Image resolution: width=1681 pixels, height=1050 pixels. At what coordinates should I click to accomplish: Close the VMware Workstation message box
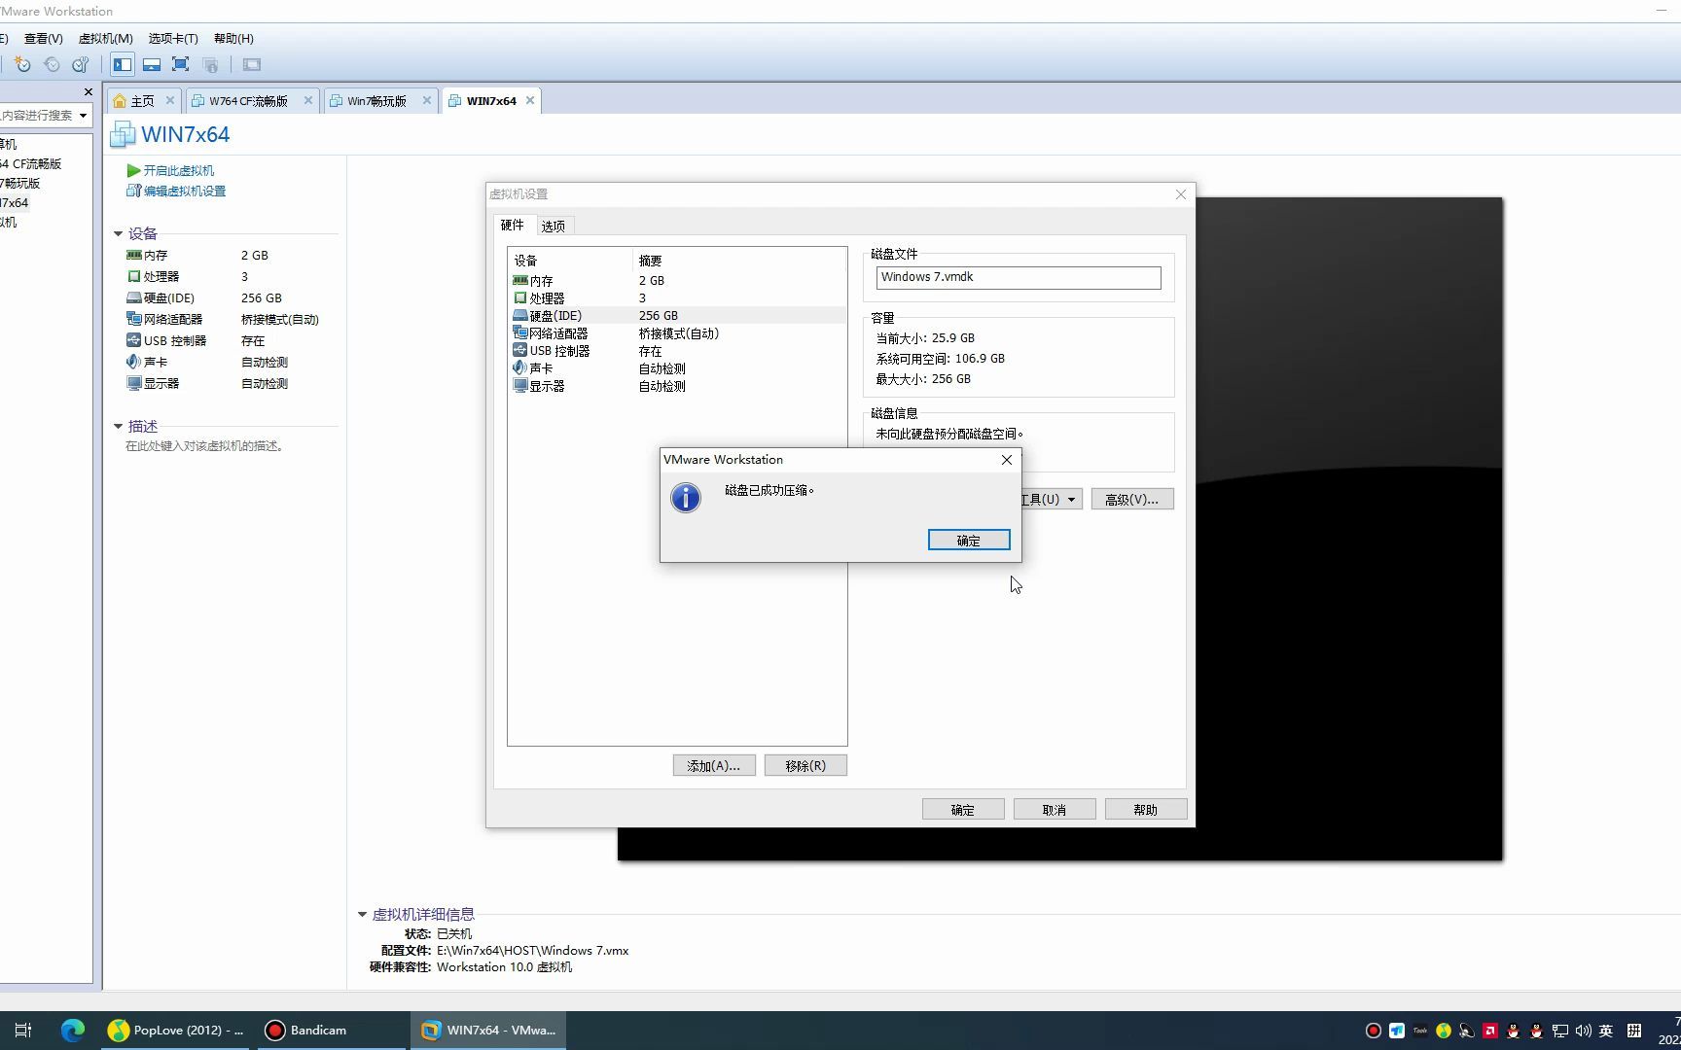pyautogui.click(x=1007, y=460)
